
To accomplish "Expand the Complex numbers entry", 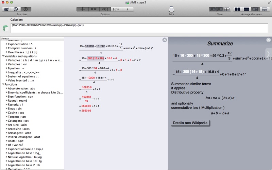I will [x=6, y=48].
